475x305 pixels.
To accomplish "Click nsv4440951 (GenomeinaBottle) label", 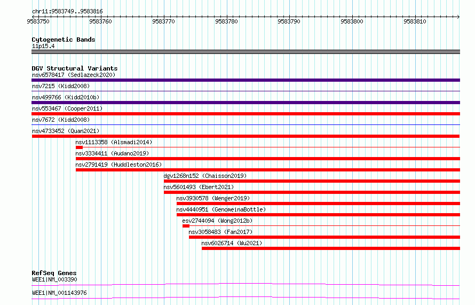I will [x=221, y=209].
